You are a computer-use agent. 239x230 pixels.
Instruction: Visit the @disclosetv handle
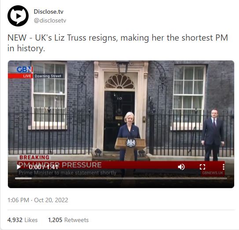(50, 20)
